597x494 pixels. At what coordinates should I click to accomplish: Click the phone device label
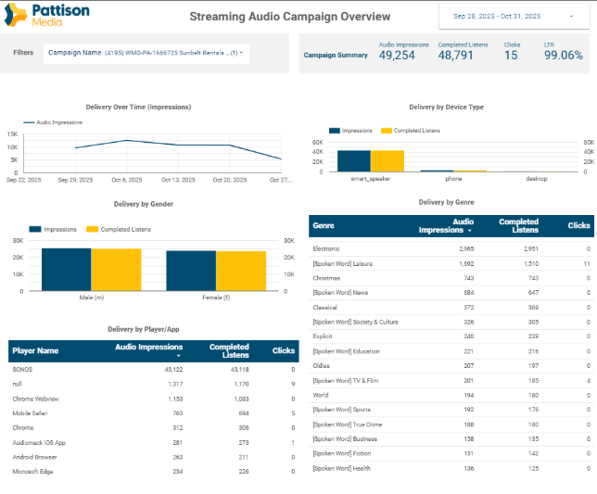point(453,179)
